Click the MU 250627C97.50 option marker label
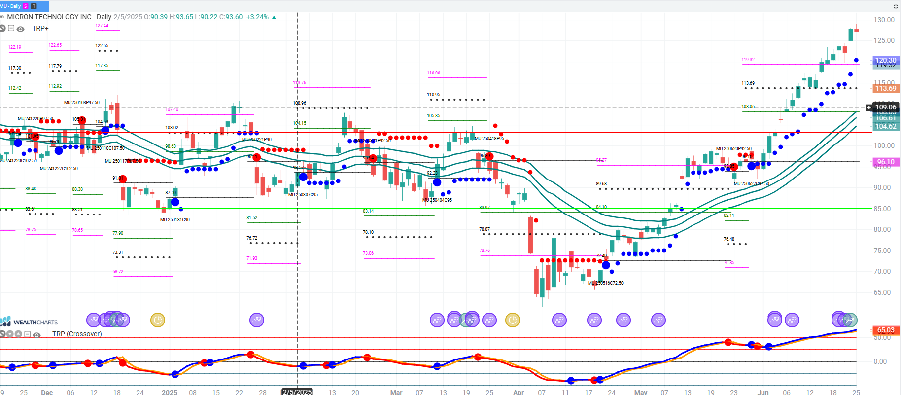This screenshot has height=395, width=901. (x=752, y=184)
